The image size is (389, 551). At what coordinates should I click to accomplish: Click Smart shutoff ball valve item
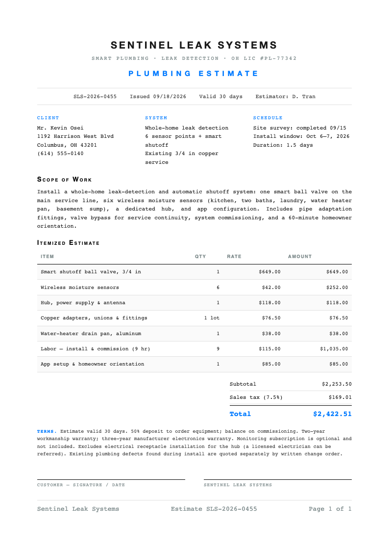(x=91, y=272)
